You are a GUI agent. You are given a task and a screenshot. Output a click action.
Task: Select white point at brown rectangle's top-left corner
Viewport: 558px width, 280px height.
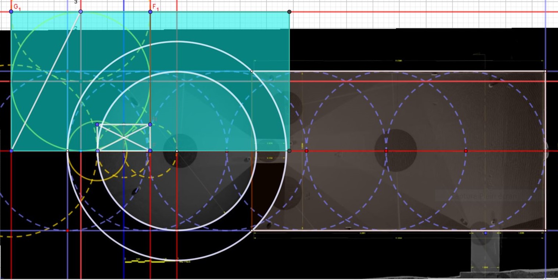[x=252, y=71]
